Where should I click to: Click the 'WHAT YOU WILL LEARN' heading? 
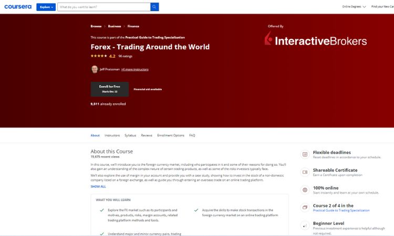point(113,200)
